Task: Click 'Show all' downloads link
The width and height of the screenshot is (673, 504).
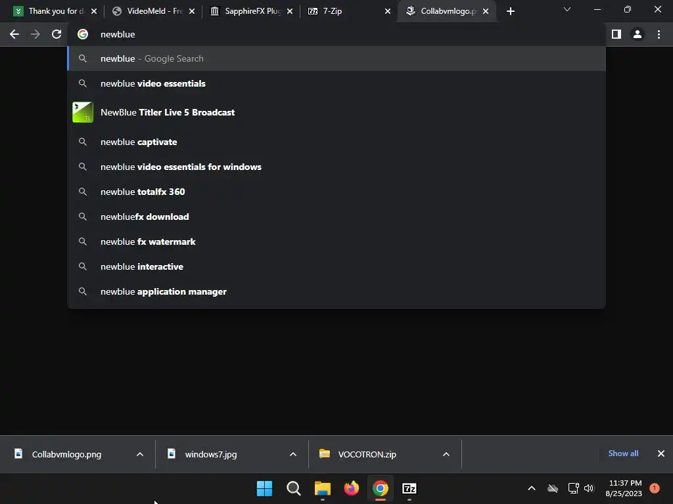Action: pyautogui.click(x=623, y=453)
